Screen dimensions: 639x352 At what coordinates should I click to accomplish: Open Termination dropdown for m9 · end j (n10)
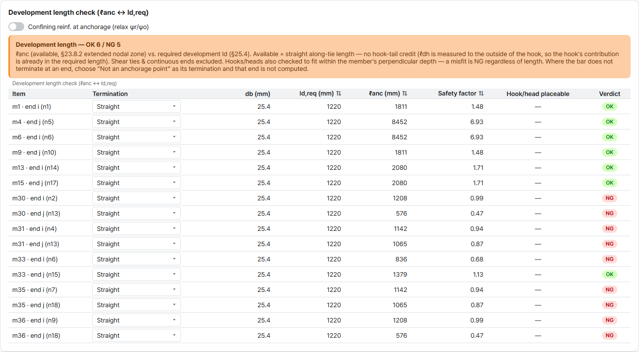tap(137, 152)
